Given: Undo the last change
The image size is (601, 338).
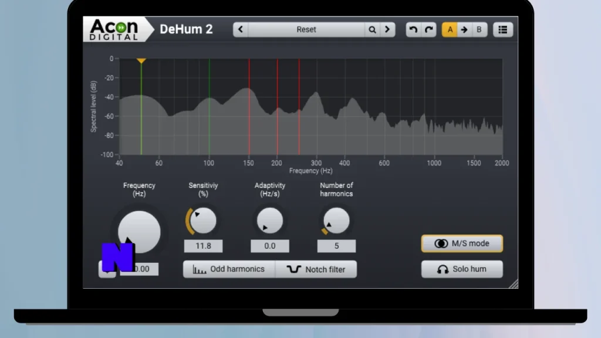Looking at the screenshot, I should coord(413,29).
